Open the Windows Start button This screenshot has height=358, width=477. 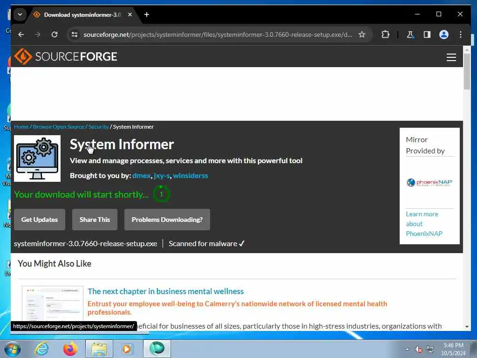point(13,349)
